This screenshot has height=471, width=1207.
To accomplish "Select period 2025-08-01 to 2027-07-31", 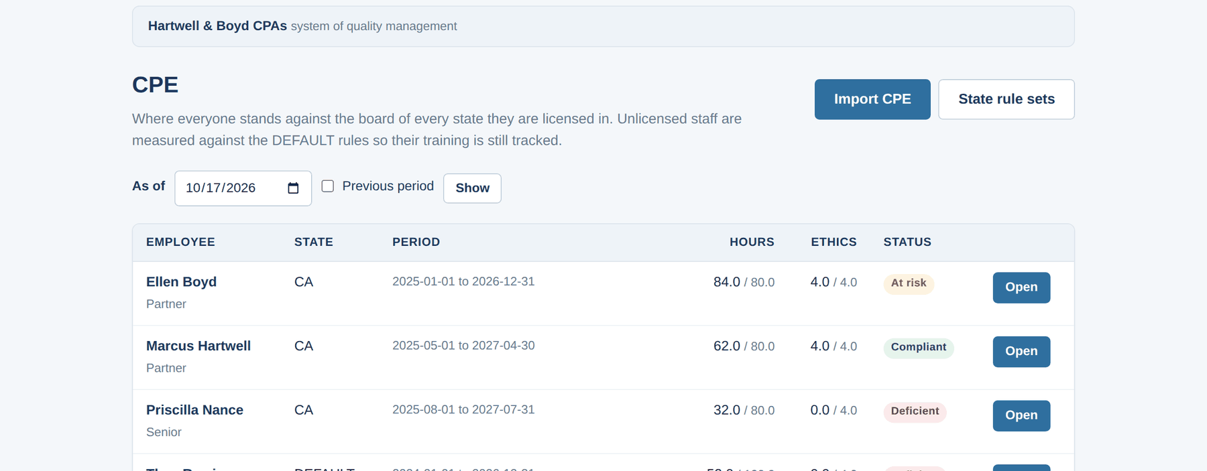I will tap(463, 409).
